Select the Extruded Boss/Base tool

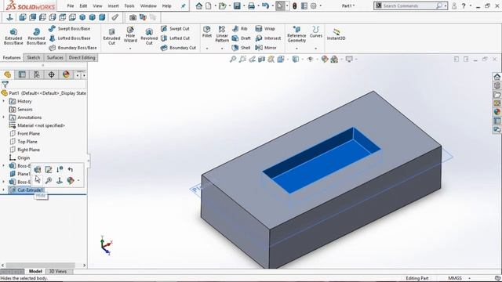[x=13, y=37]
